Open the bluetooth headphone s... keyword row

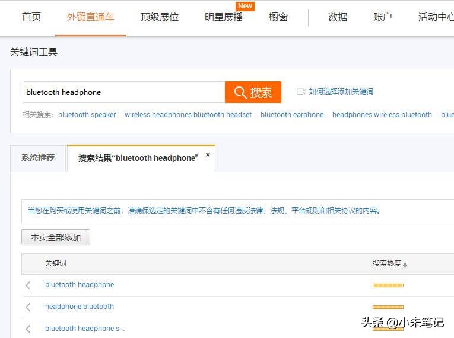point(85,329)
